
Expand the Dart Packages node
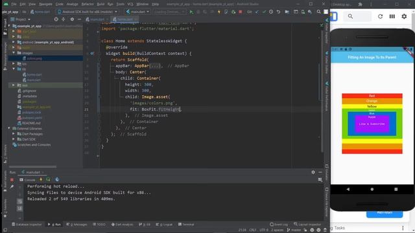[14, 134]
